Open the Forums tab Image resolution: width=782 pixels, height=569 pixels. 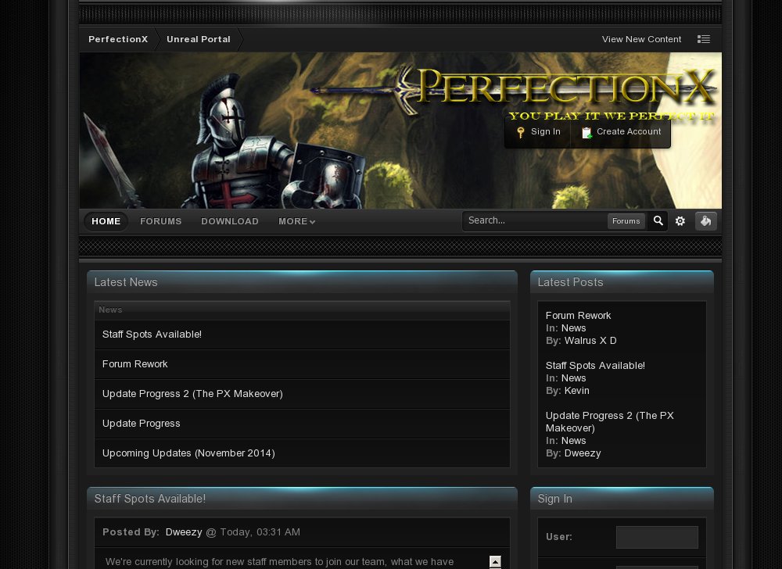pyautogui.click(x=160, y=221)
